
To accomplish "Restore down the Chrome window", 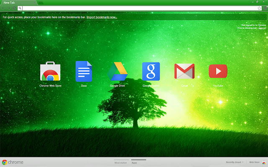I will tap(257, 2).
